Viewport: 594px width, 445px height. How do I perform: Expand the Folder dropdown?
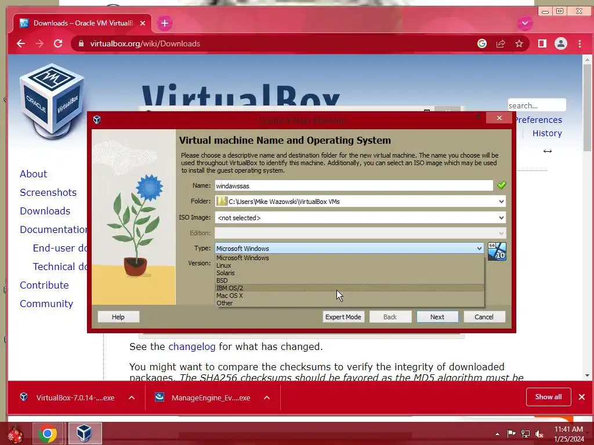coord(501,201)
